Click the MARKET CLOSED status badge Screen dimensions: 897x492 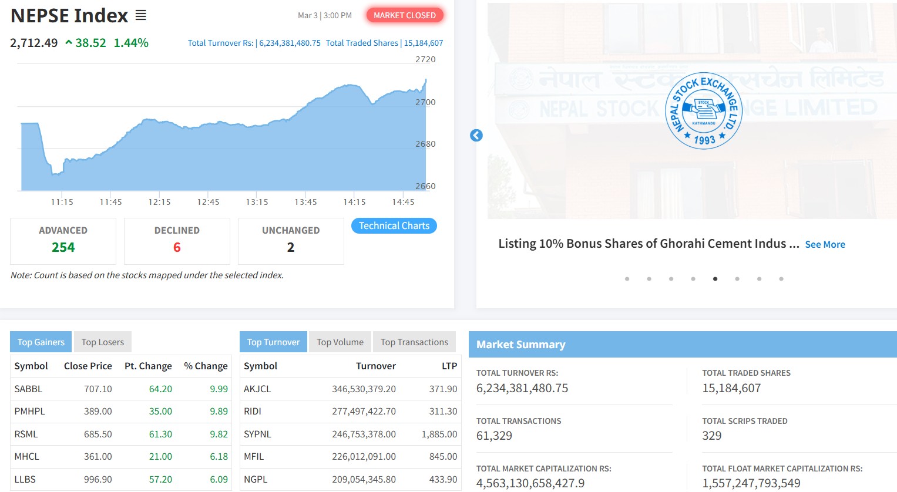405,15
